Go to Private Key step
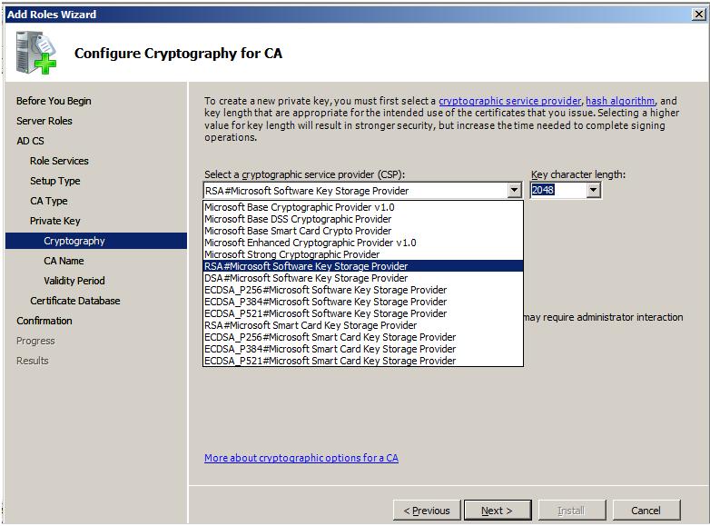The height and width of the screenshot is (526, 710). (54, 221)
